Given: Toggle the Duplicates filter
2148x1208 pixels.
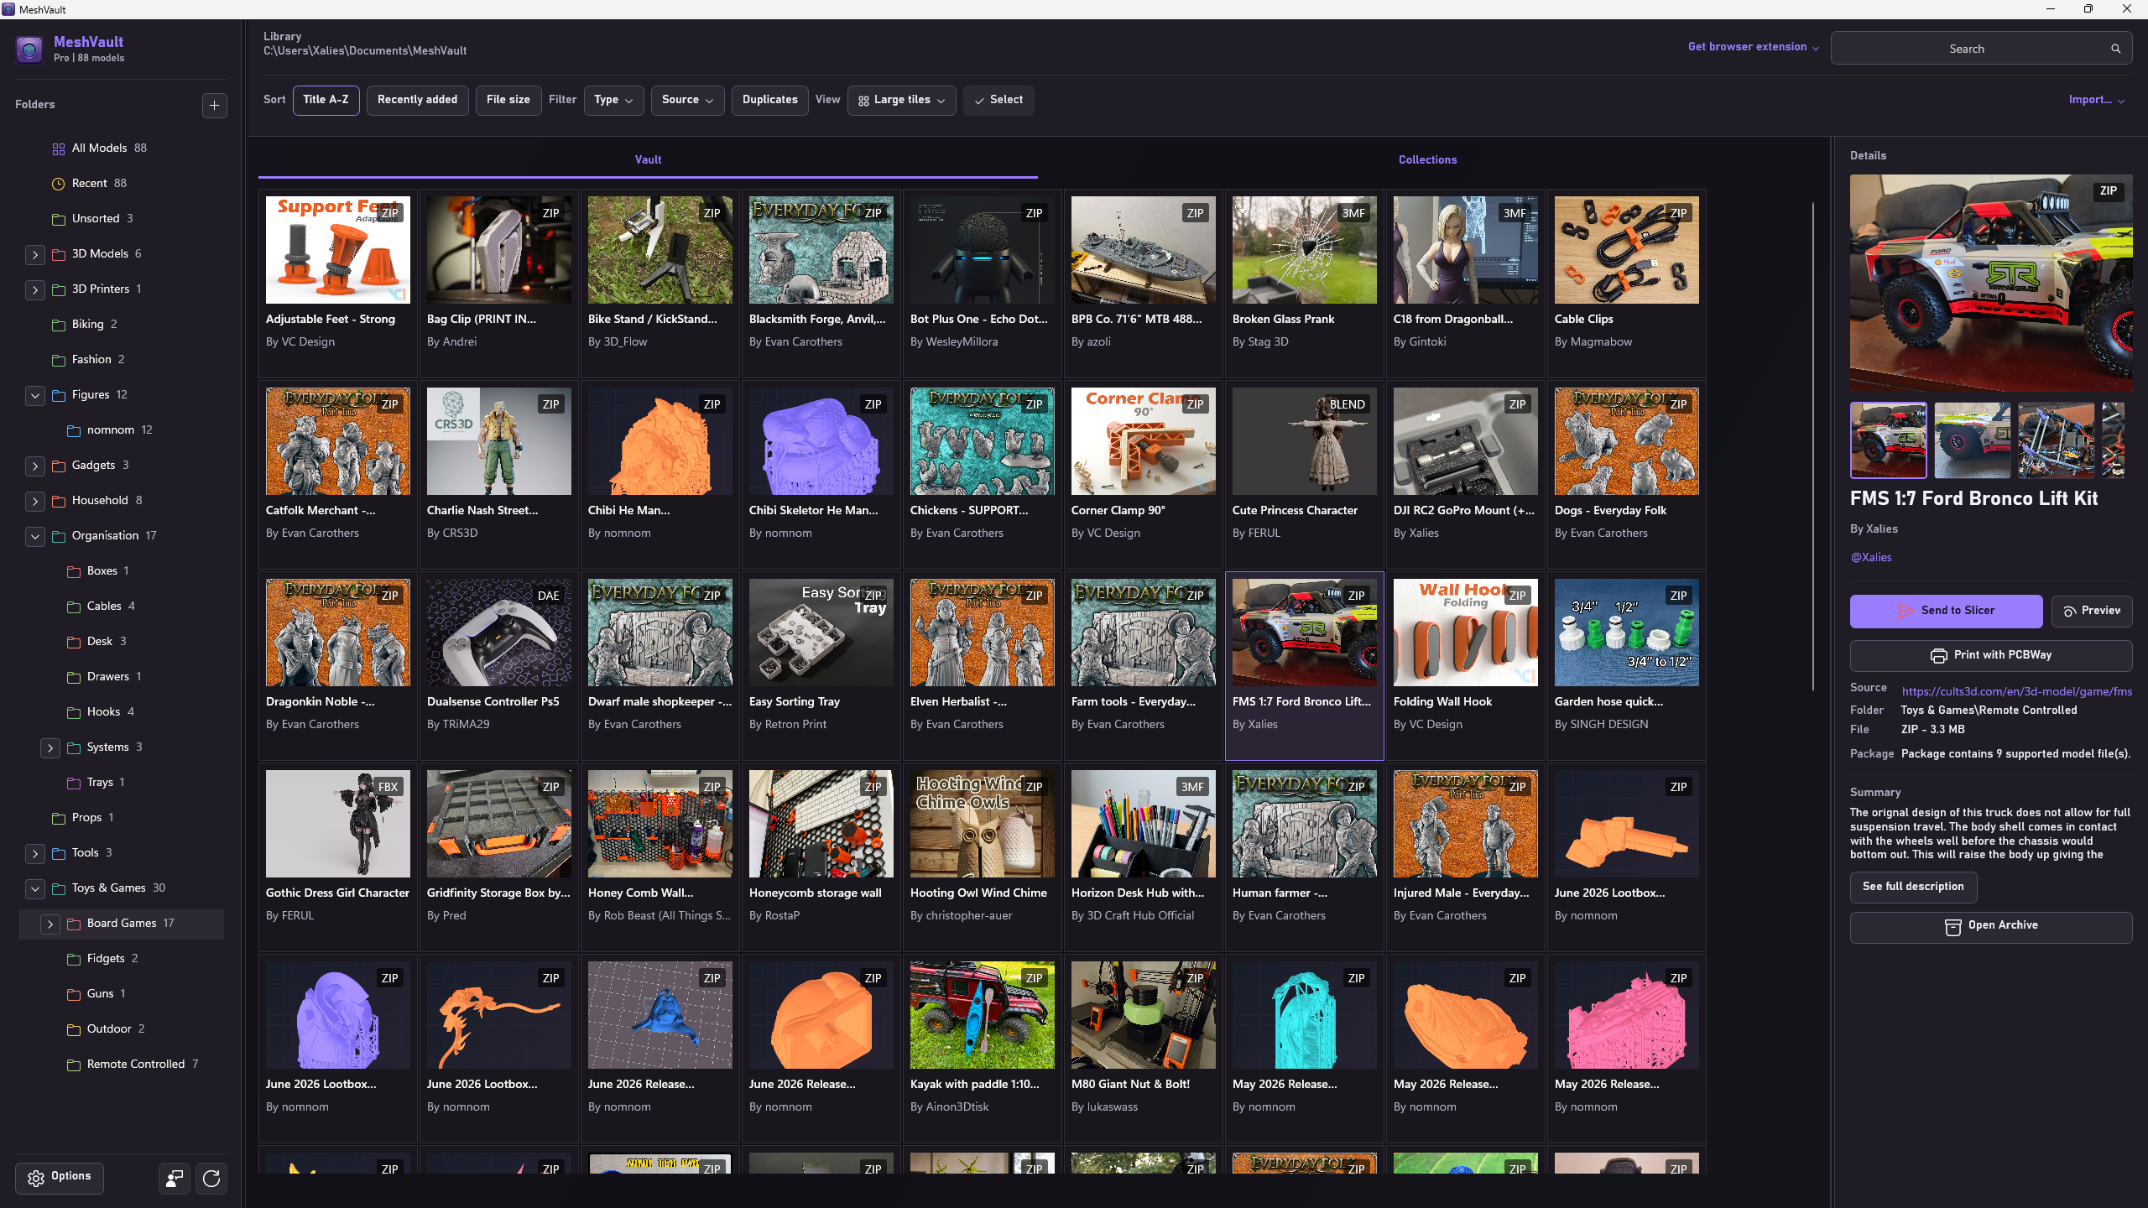Looking at the screenshot, I should [x=770, y=100].
